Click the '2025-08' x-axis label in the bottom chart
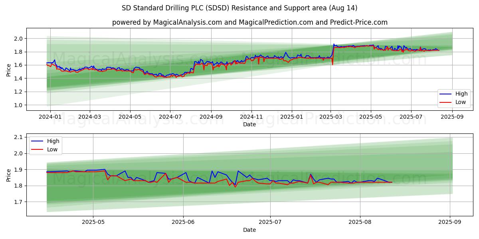Screen dimensions: 479x239 (360, 223)
